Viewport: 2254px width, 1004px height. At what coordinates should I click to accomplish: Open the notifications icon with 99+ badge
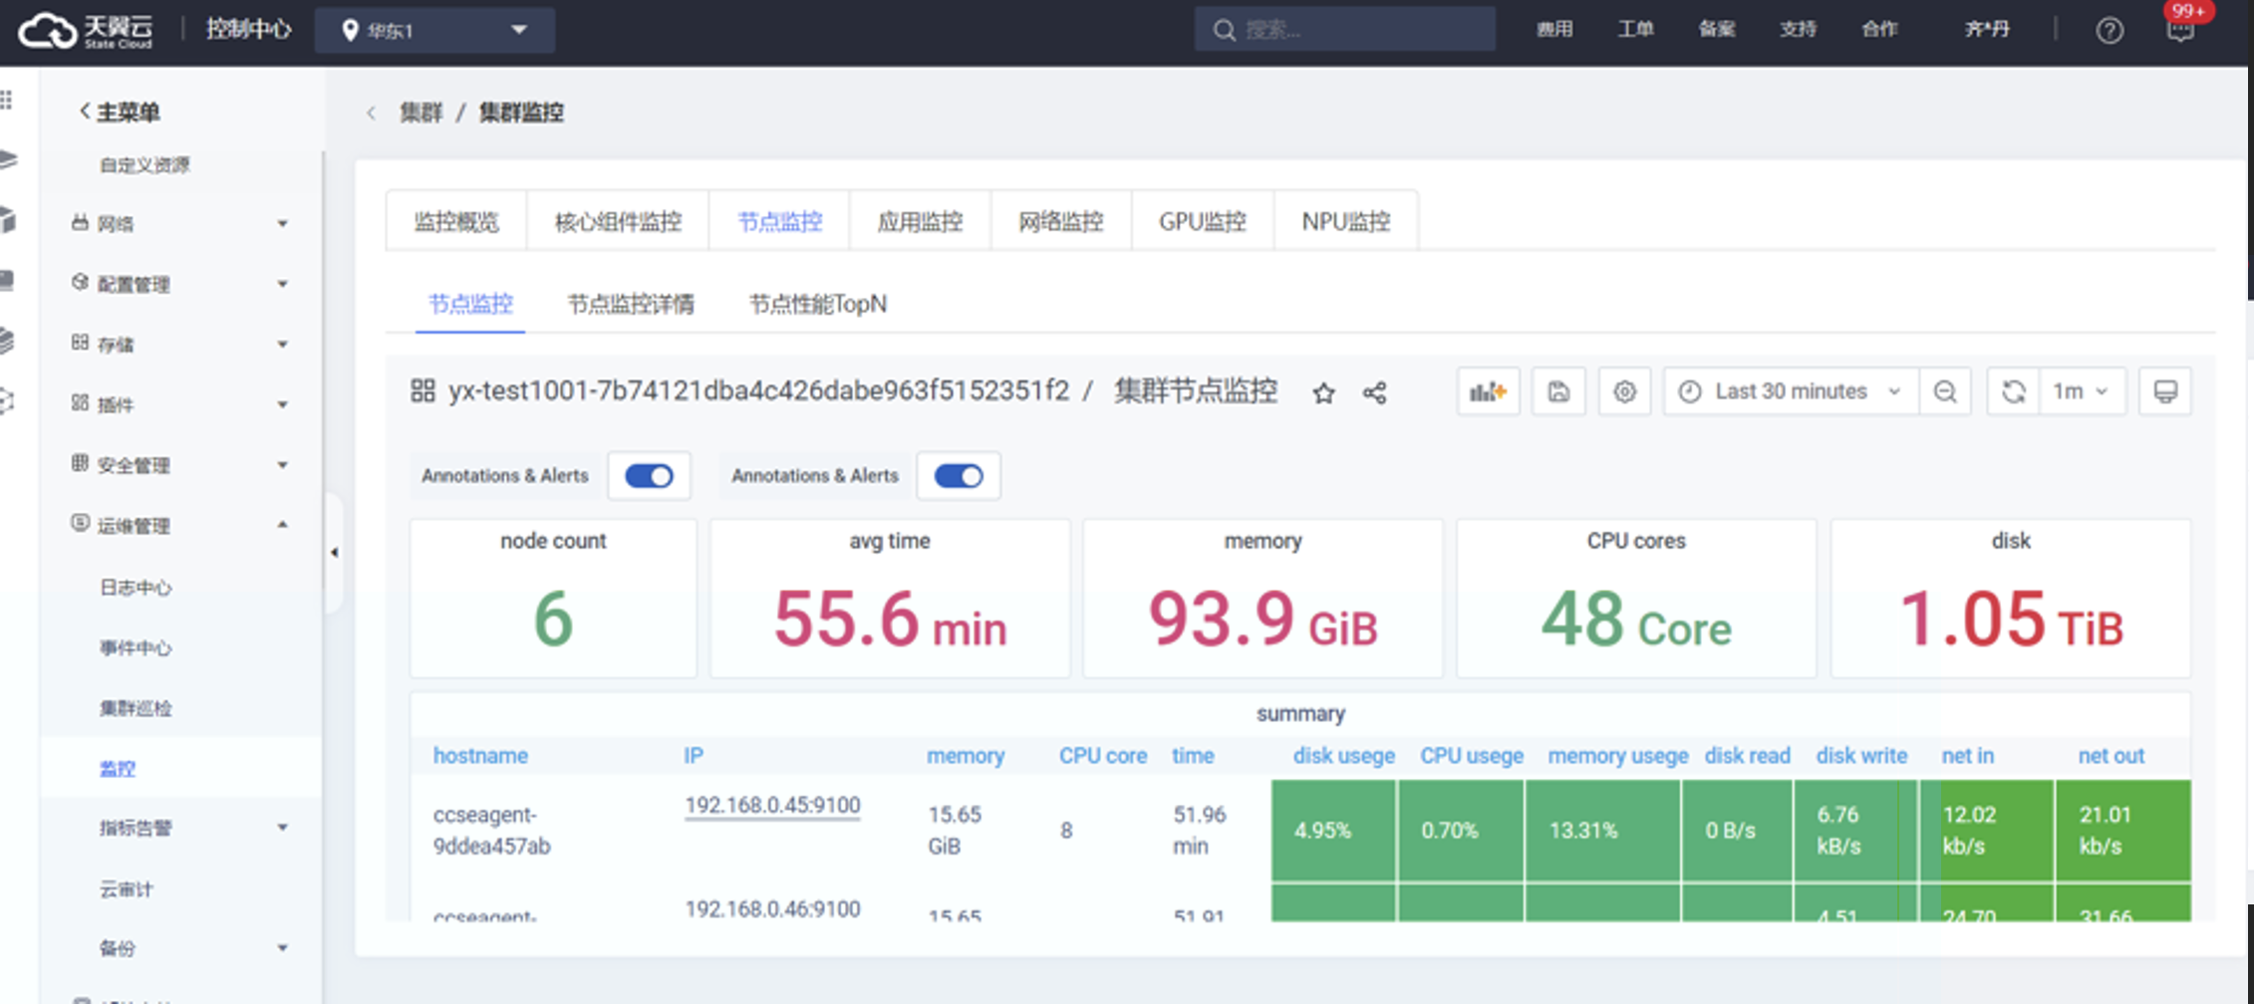tap(2180, 31)
